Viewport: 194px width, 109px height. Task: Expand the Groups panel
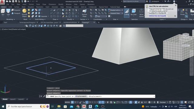click(x=184, y=19)
